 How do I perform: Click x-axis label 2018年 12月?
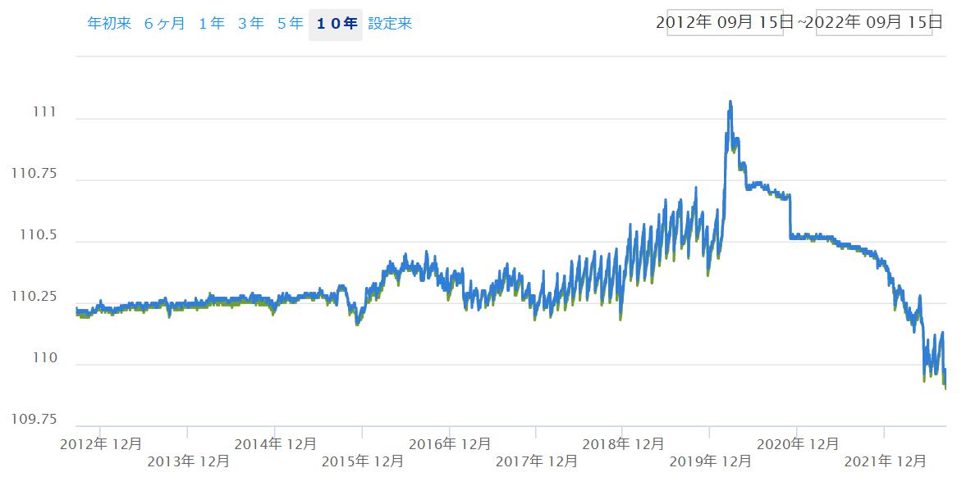(622, 444)
